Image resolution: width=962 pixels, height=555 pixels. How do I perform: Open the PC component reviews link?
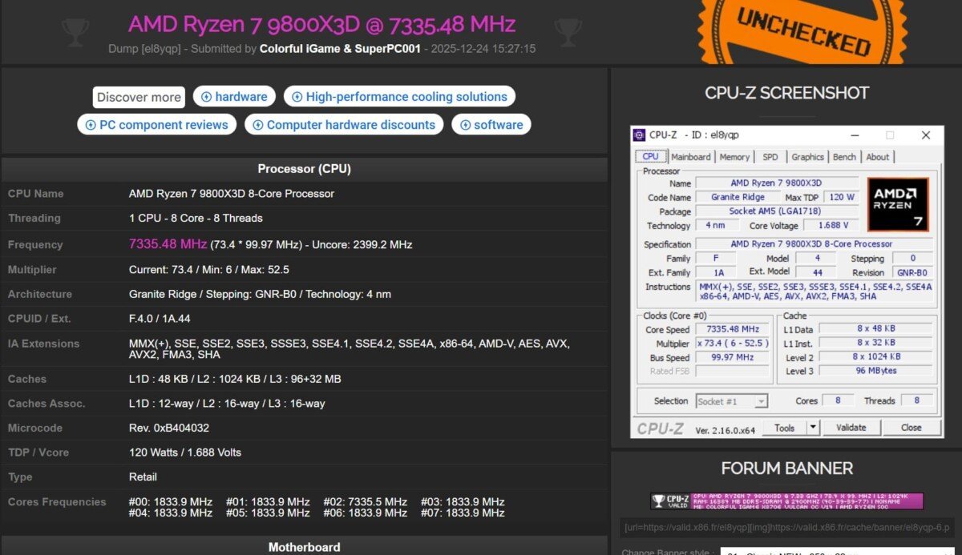[156, 124]
